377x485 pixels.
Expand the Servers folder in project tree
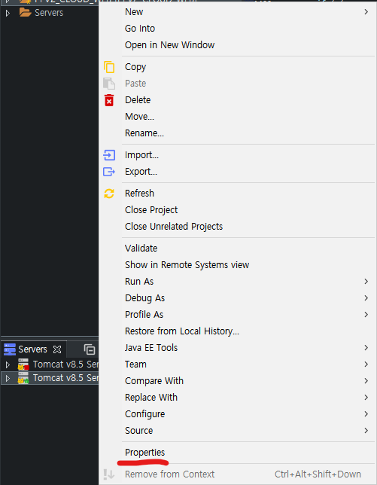click(8, 13)
